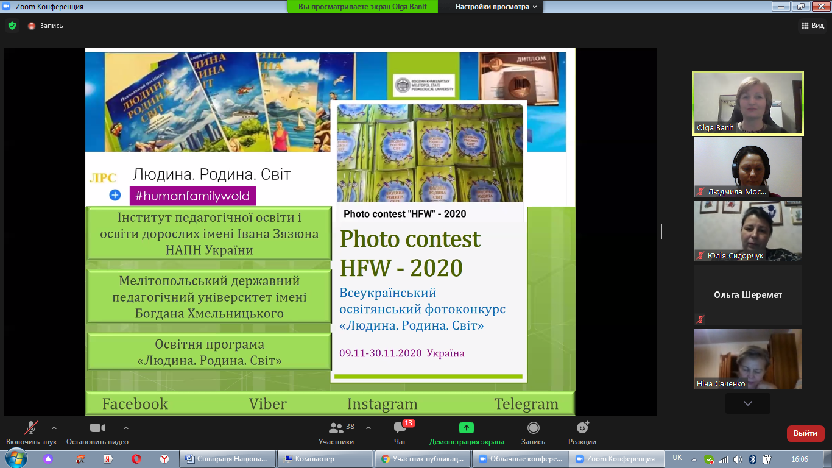832x468 pixels.
Task: Click the green Share Screen icon
Action: tap(467, 428)
